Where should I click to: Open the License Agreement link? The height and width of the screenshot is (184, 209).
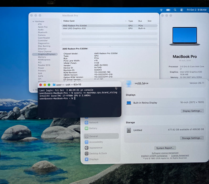[x=180, y=155]
